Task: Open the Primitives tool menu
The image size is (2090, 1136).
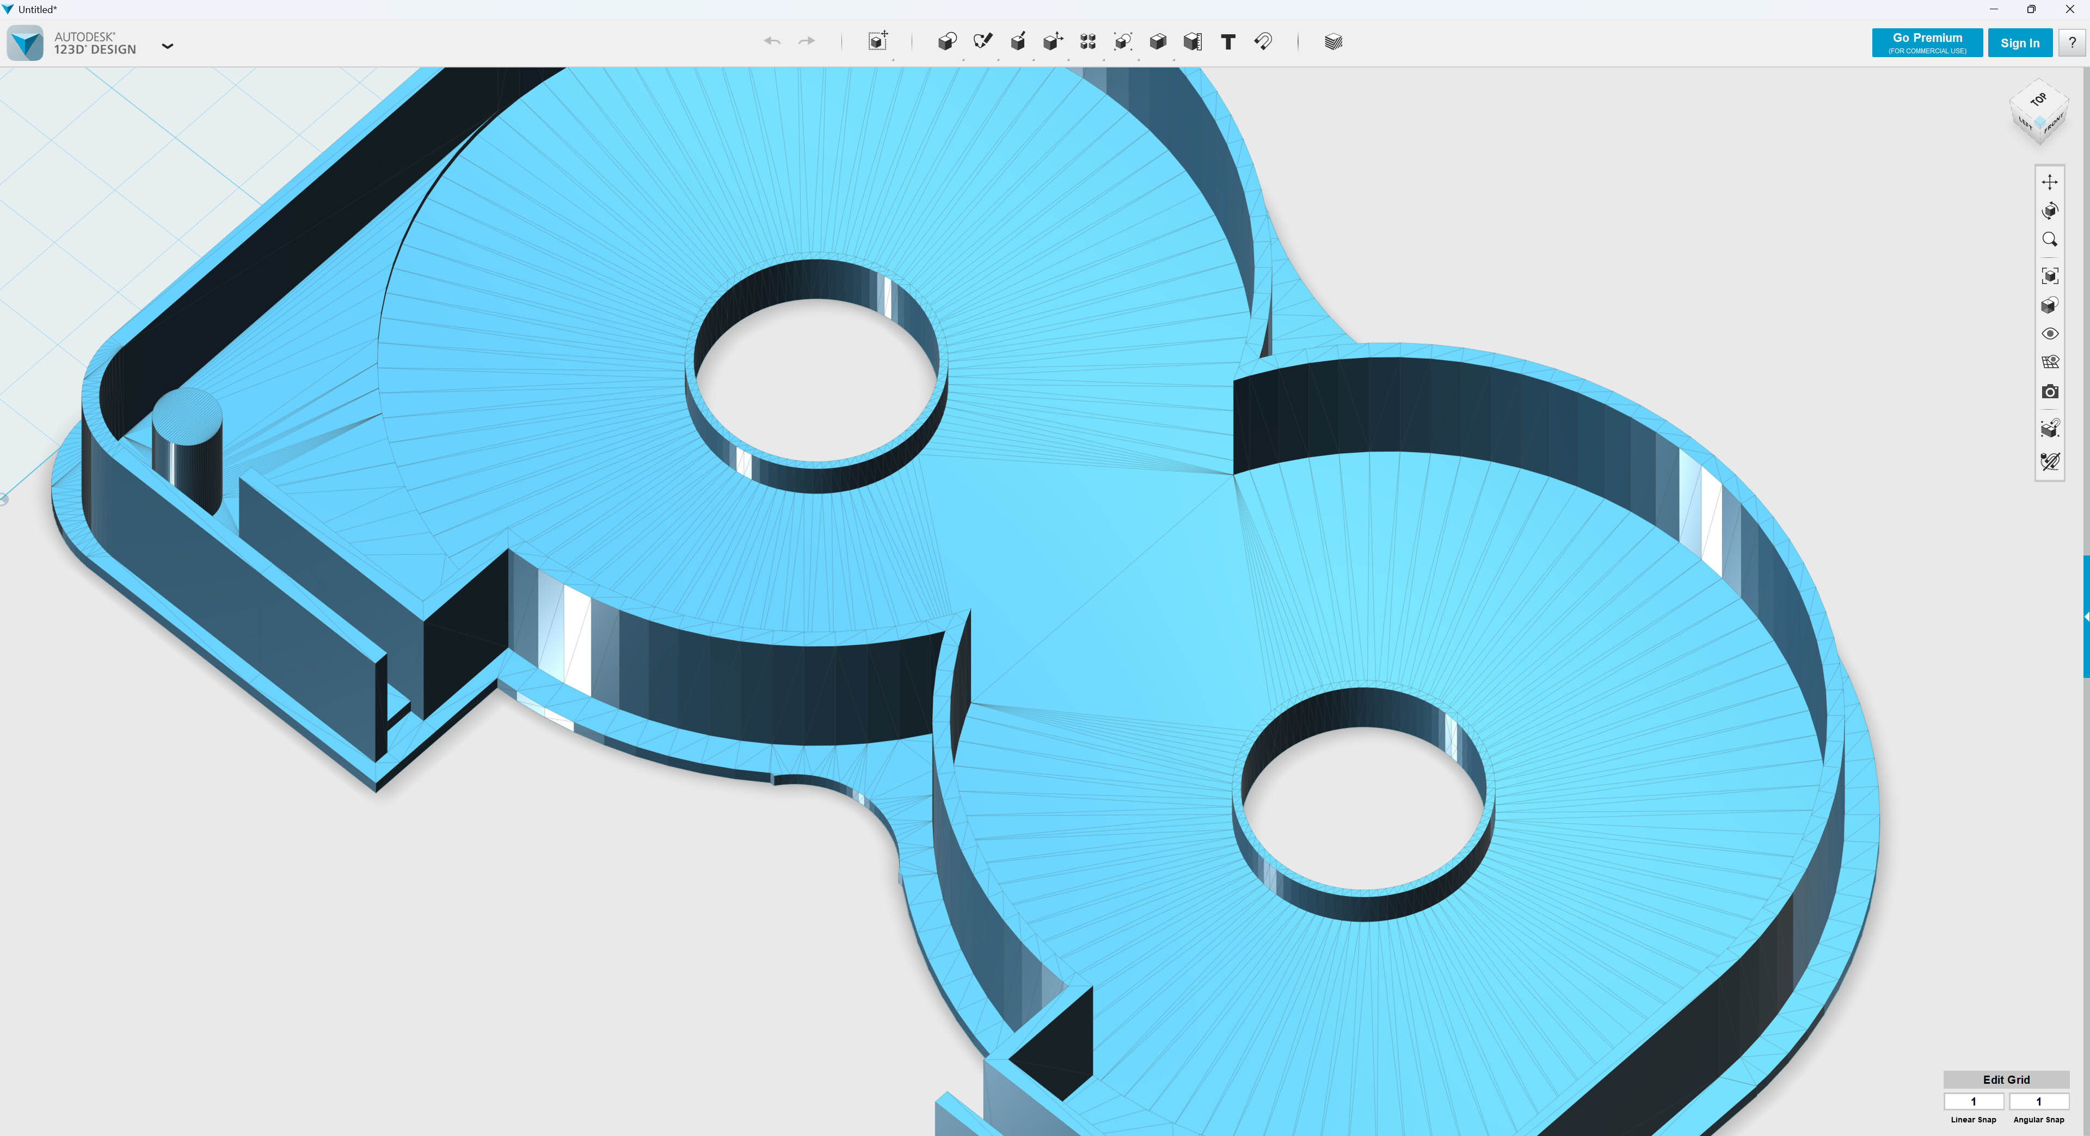Action: [x=947, y=41]
